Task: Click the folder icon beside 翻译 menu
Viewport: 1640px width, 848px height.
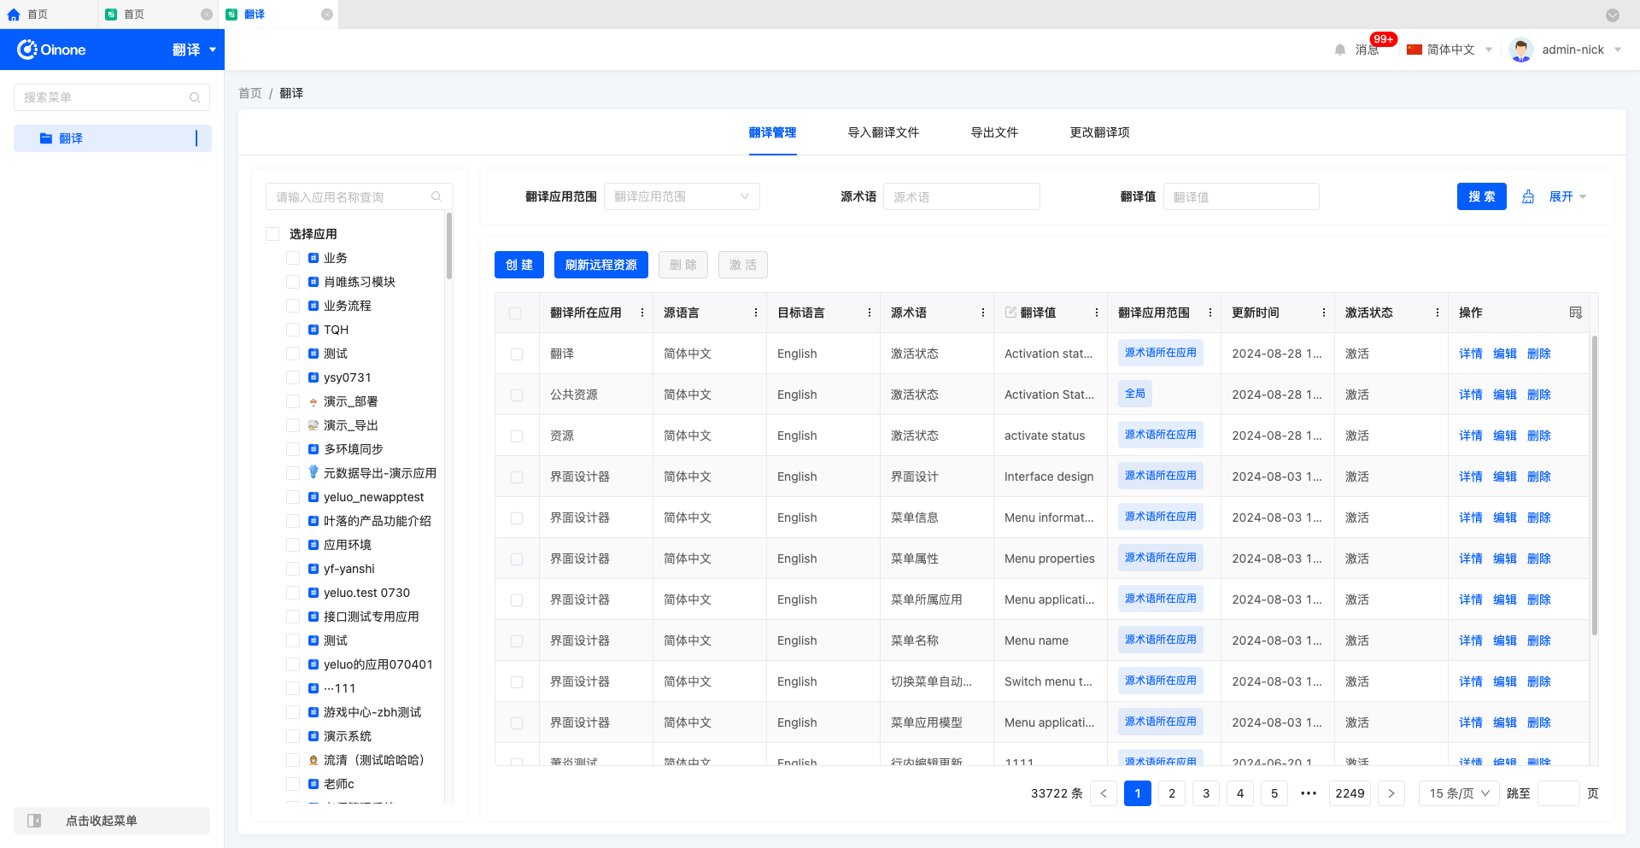Action: 46,138
